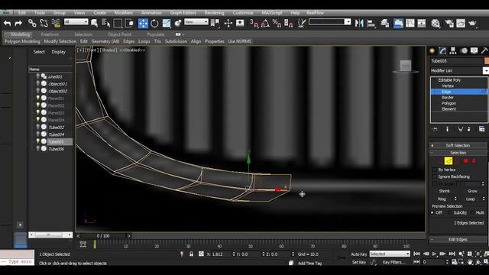Click the Tube005 object color swatch
Viewport: 489px width, 275px height.
(x=487, y=61)
